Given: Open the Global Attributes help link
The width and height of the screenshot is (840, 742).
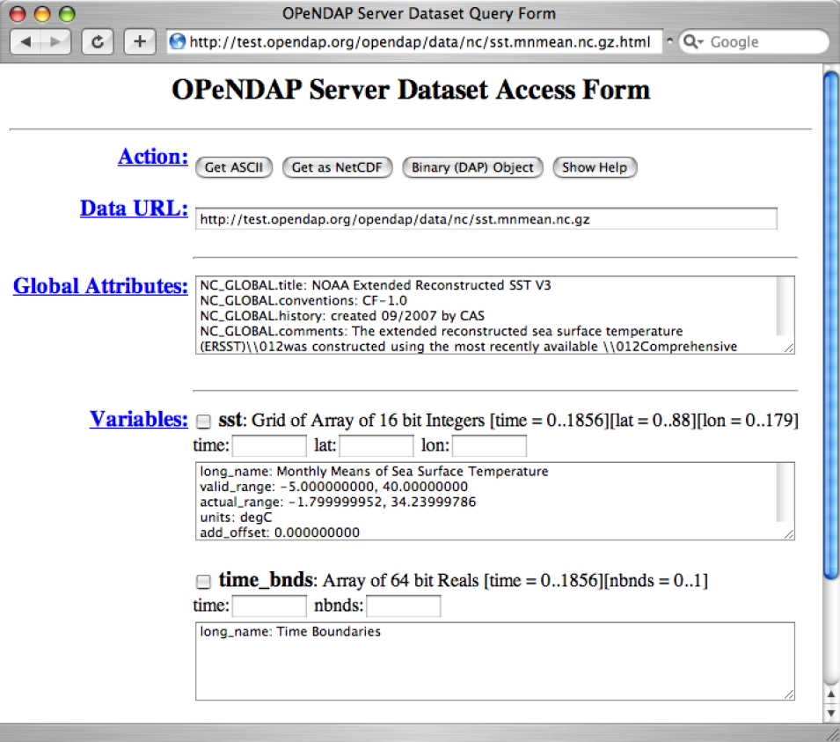Looking at the screenshot, I should click(x=101, y=286).
